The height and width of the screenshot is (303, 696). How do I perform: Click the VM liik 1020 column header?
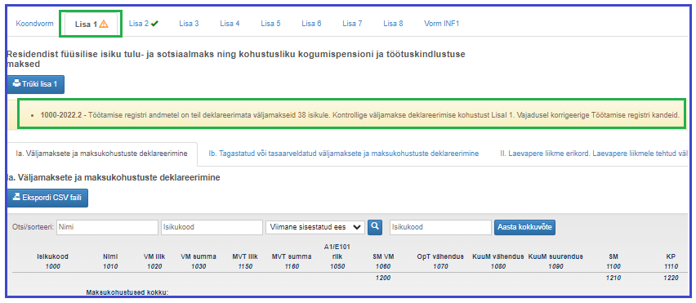pos(154,261)
